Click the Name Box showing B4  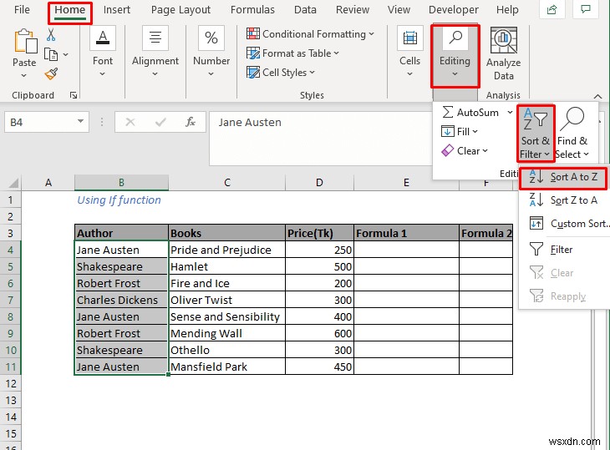[x=47, y=122]
